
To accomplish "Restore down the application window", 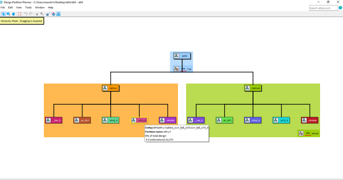I will [328, 2].
